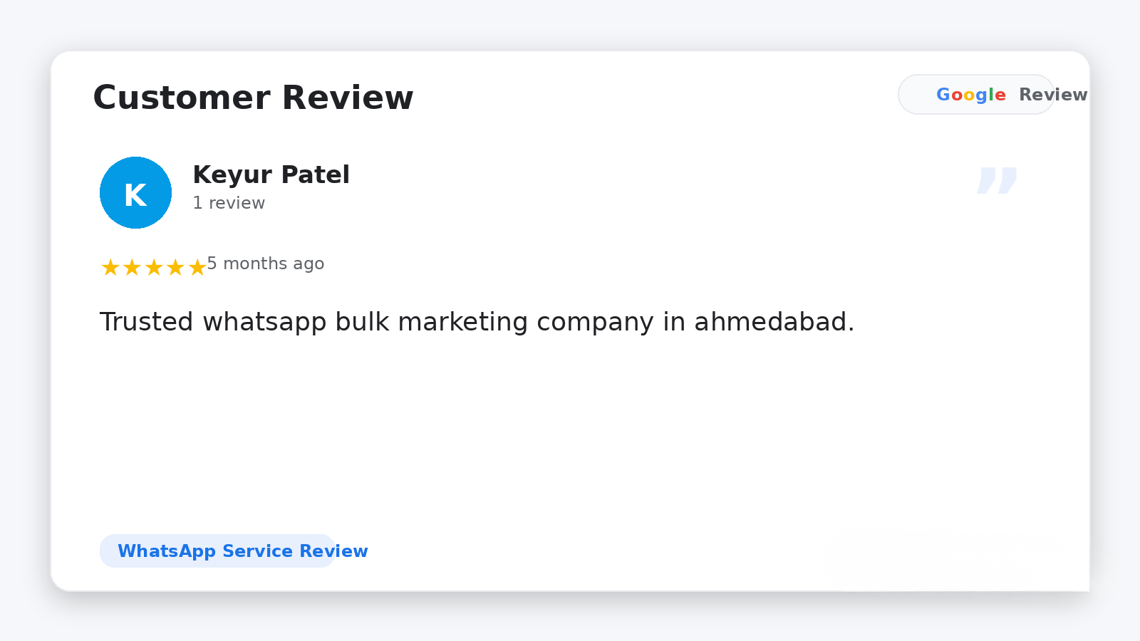Viewport: 1140px width, 641px height.
Task: Select the trusted whatsapp review text
Action: coord(476,321)
